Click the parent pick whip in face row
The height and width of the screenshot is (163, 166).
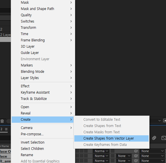[136, 156]
